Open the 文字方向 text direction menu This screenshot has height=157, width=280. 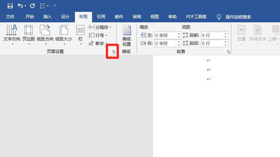[12, 35]
